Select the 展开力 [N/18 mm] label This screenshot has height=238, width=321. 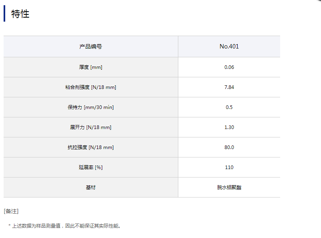point(91,127)
